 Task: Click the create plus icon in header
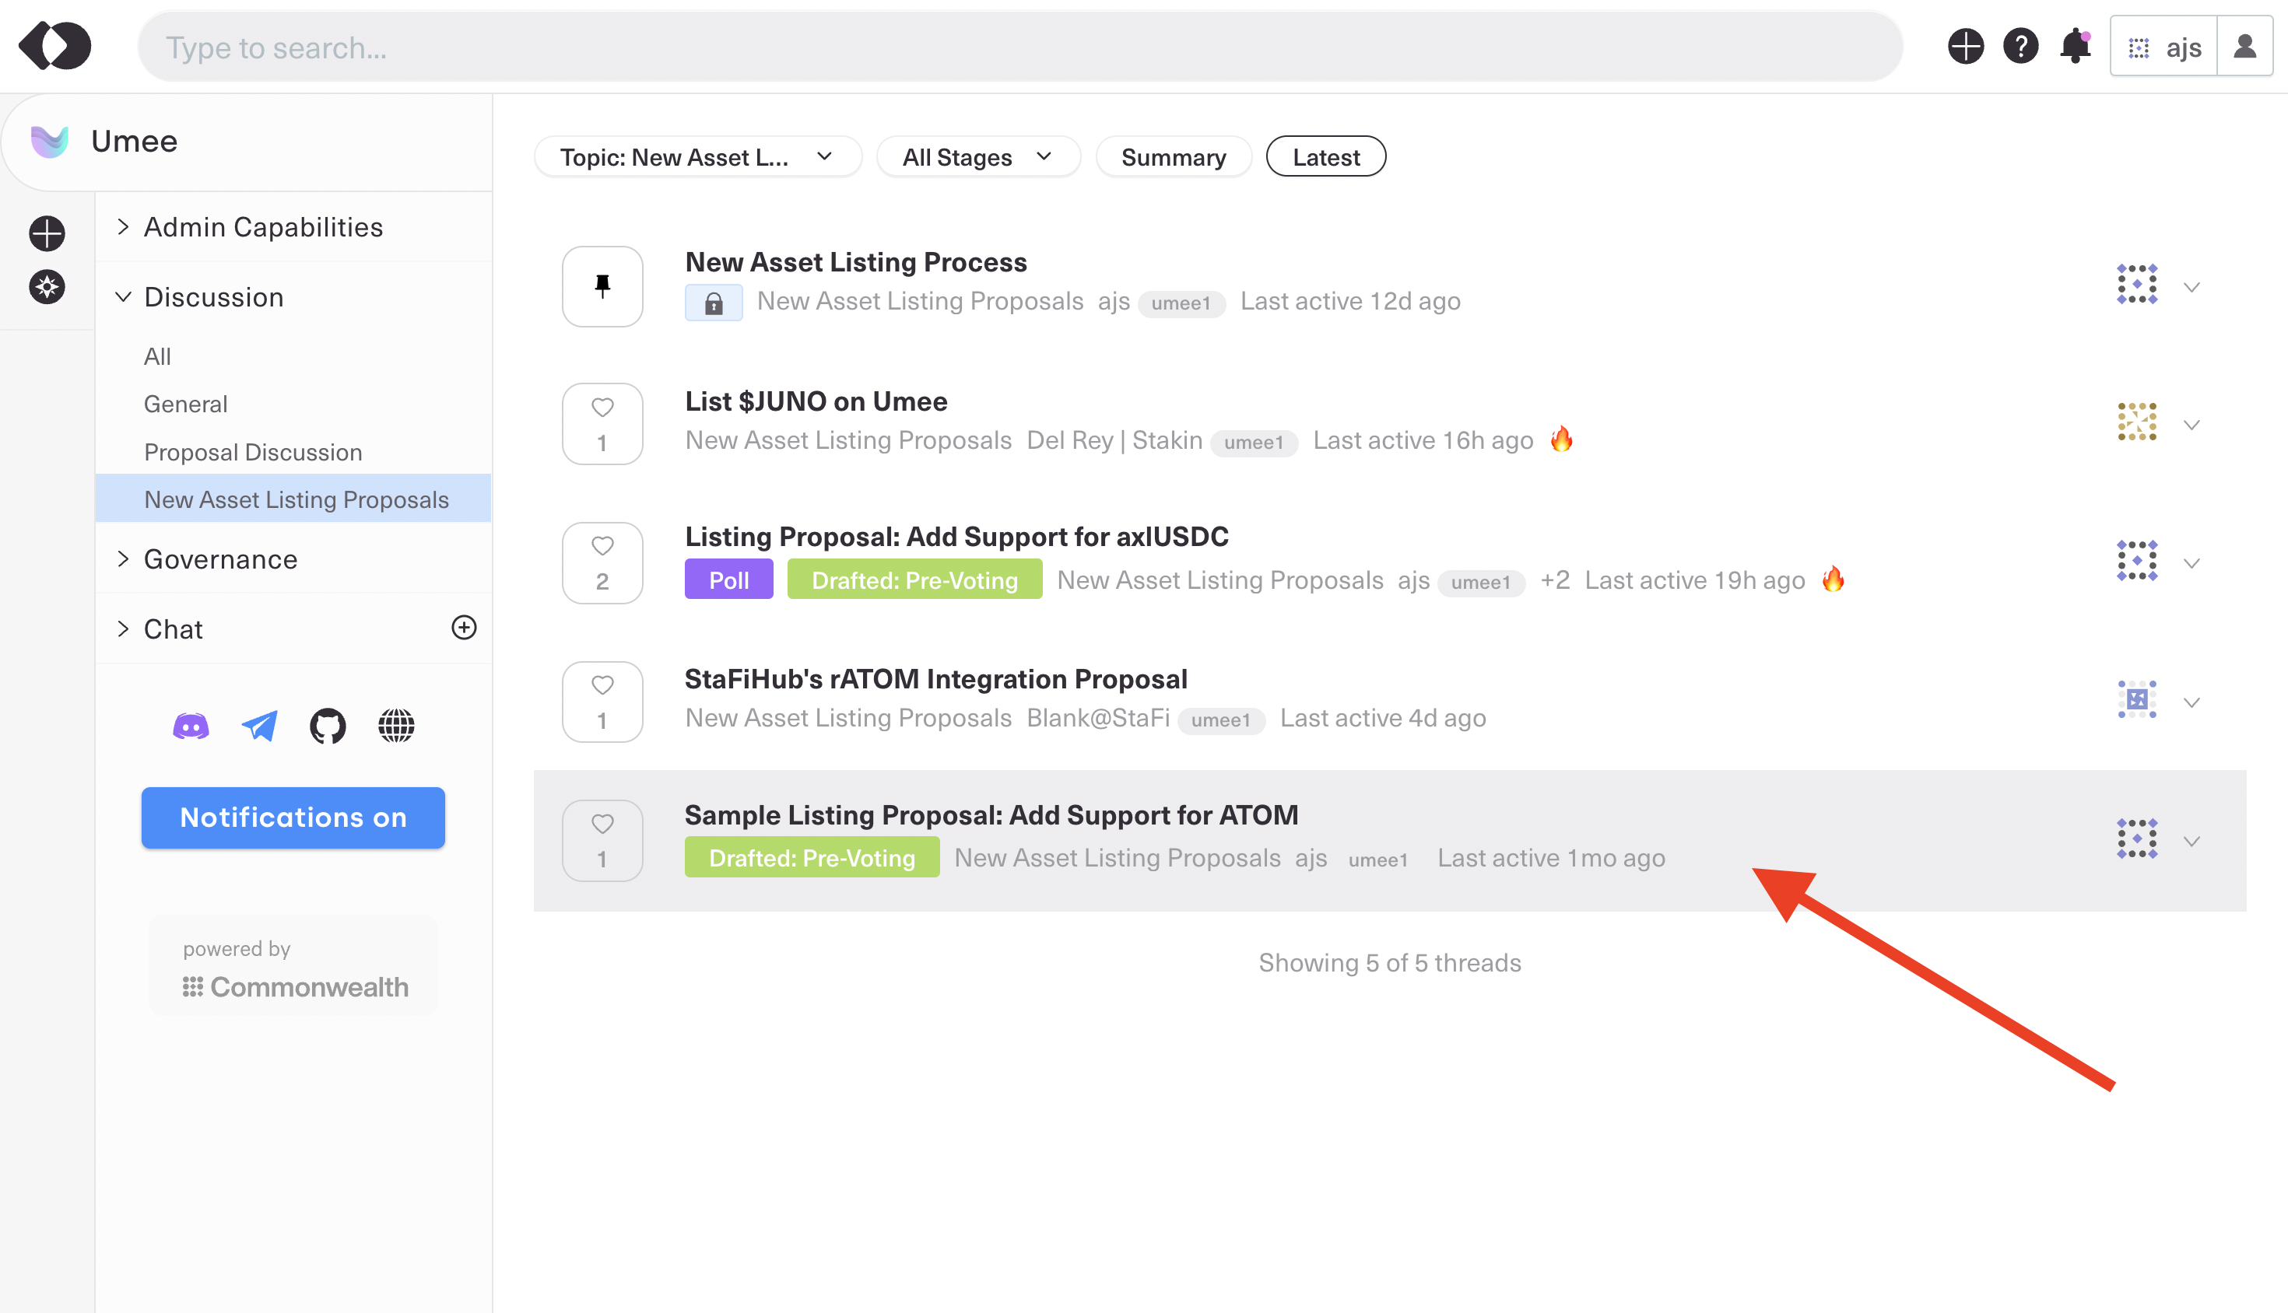pos(1965,46)
